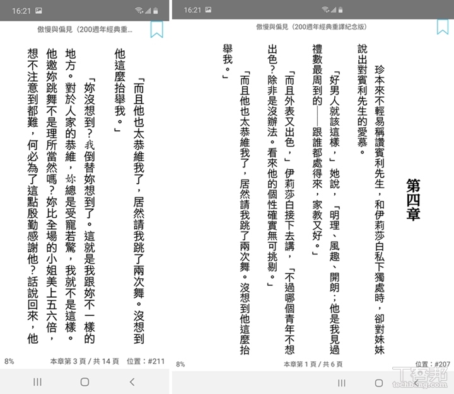Screen dimensions: 454x394
Task: Tap the Wi-Fi status icon on right phone
Action: tap(325, 10)
